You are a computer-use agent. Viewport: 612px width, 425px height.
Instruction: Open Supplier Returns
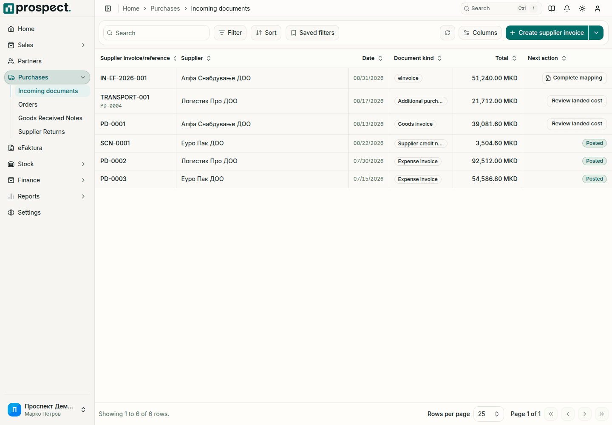(x=52, y=132)
